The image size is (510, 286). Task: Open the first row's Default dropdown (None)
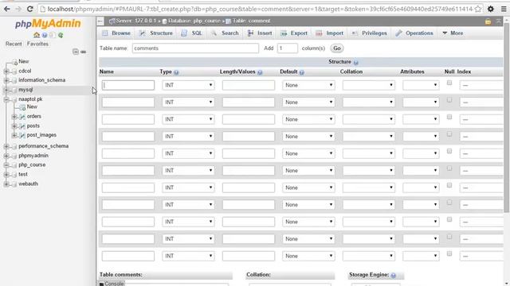308,85
